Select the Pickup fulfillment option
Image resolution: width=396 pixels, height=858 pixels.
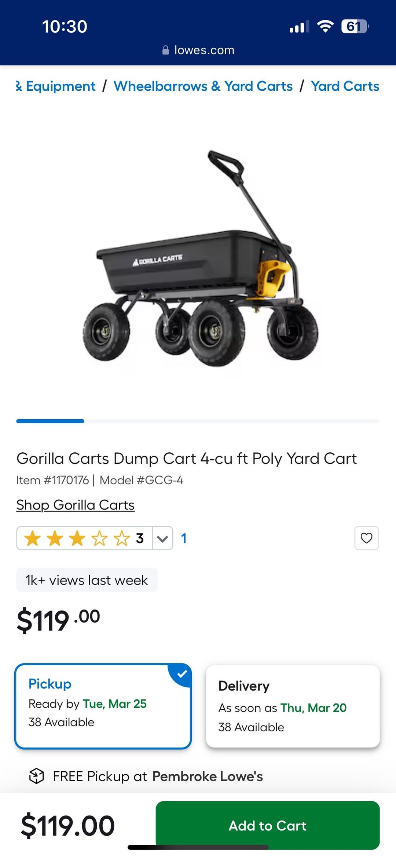[103, 706]
